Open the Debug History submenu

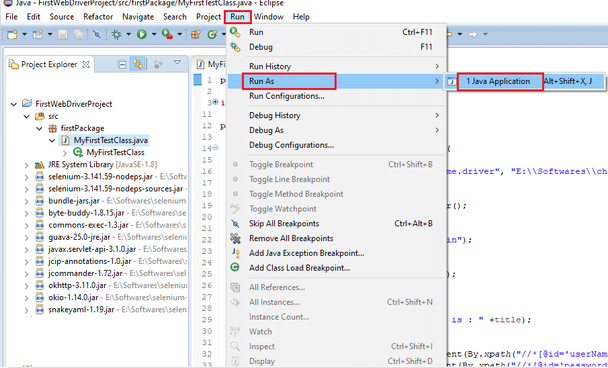pos(337,116)
